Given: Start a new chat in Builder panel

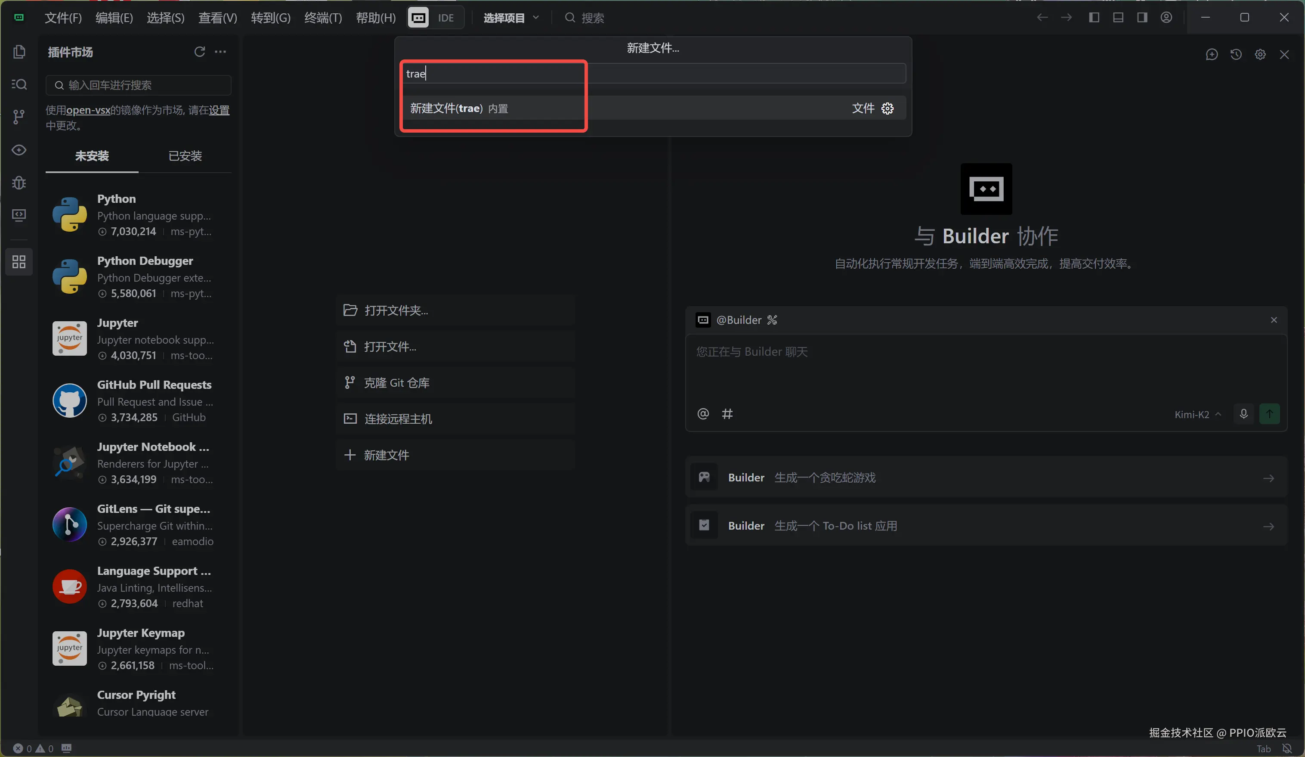Looking at the screenshot, I should click(1211, 54).
